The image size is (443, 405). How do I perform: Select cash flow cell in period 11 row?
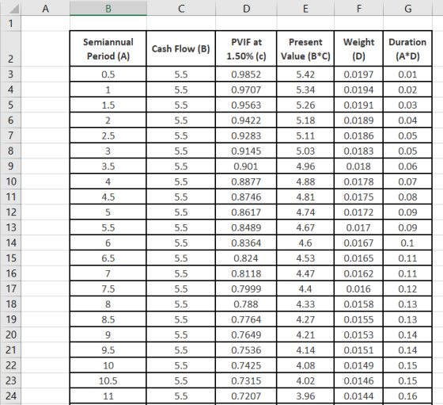coord(181,395)
